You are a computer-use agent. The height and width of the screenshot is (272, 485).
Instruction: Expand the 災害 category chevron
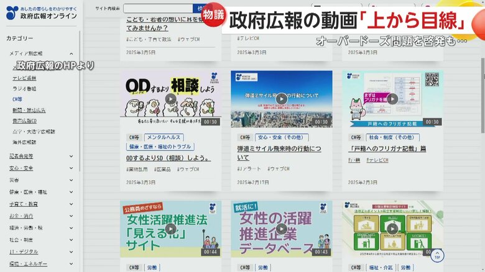[72, 180]
